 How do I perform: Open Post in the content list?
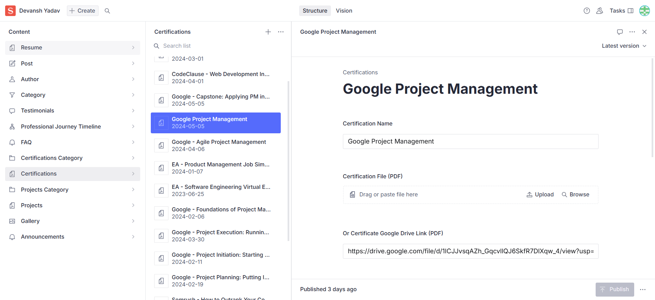(73, 63)
